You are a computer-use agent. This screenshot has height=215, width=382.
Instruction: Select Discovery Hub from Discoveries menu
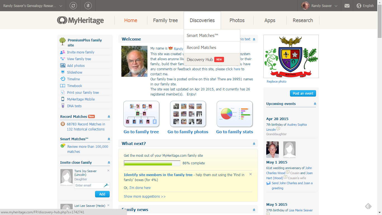212,60
